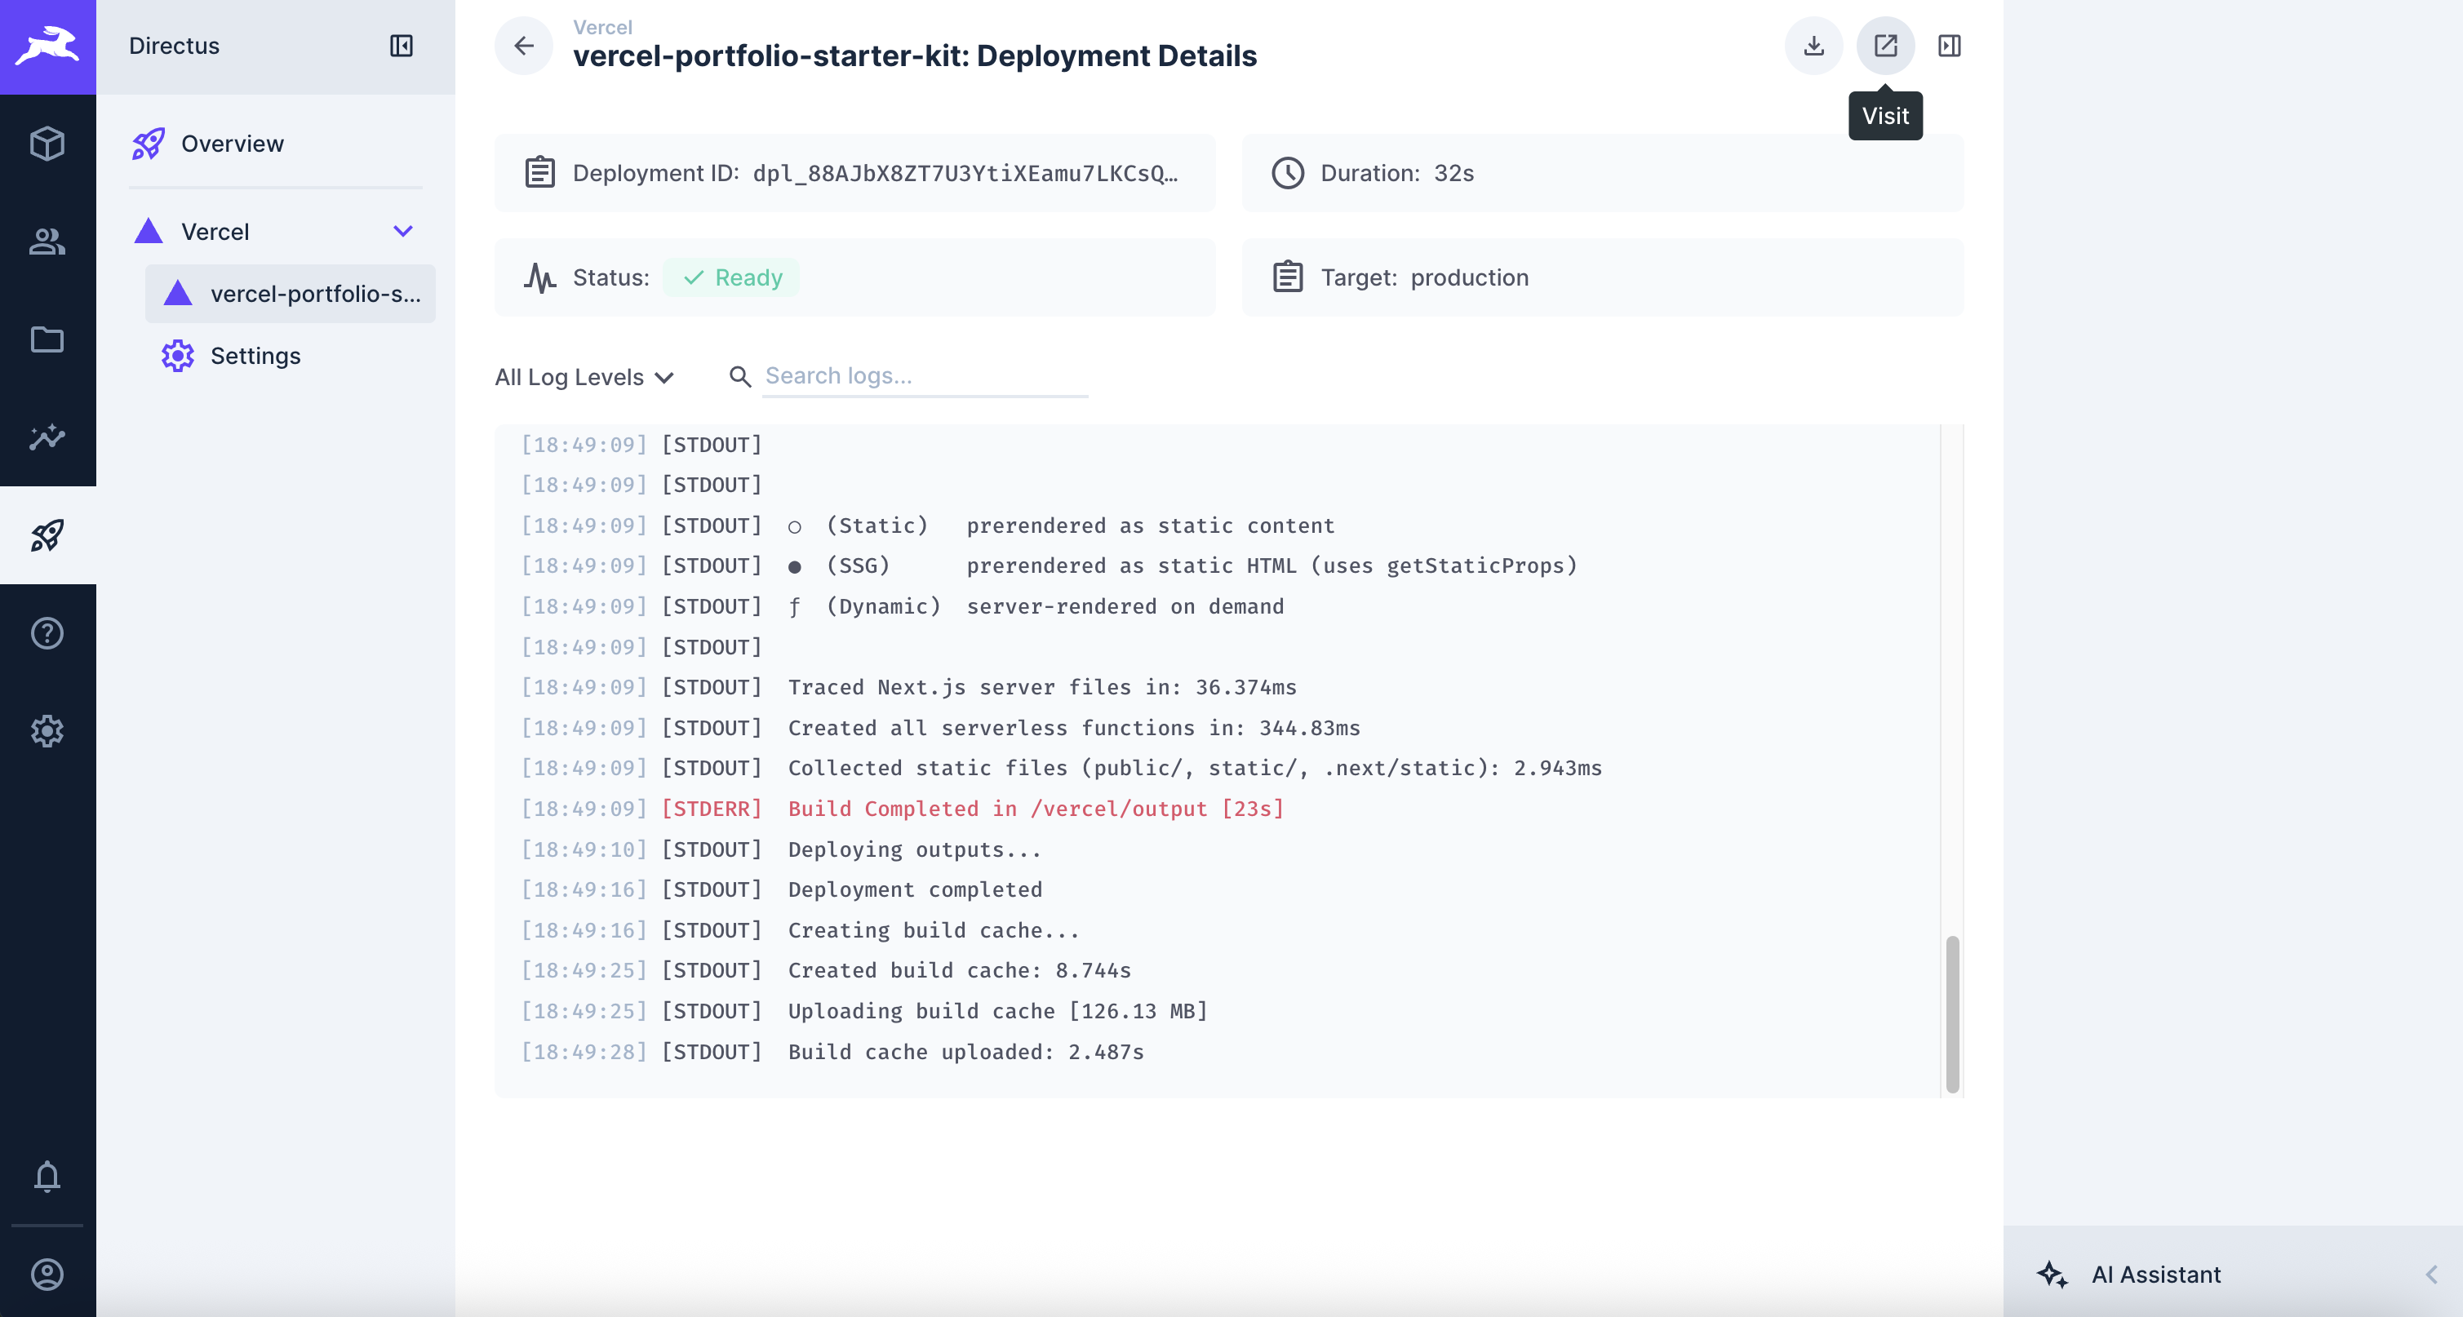Open the Help question mark icon

[x=47, y=632]
